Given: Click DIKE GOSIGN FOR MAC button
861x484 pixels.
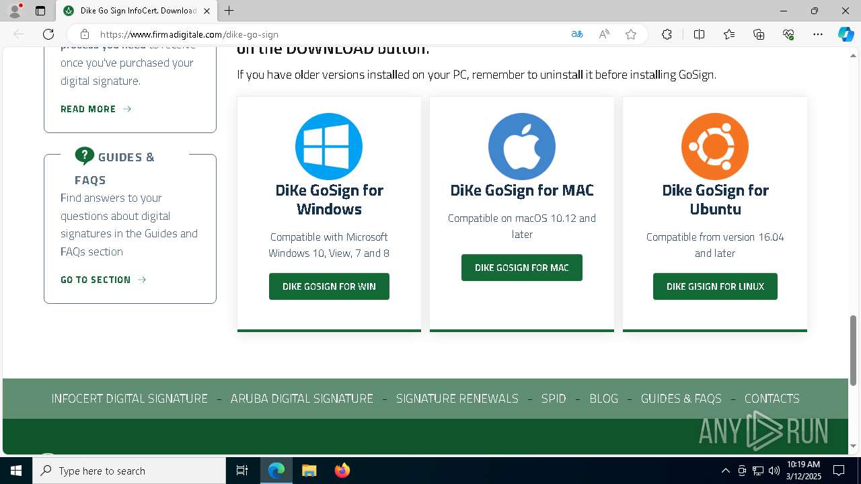Looking at the screenshot, I should (522, 268).
